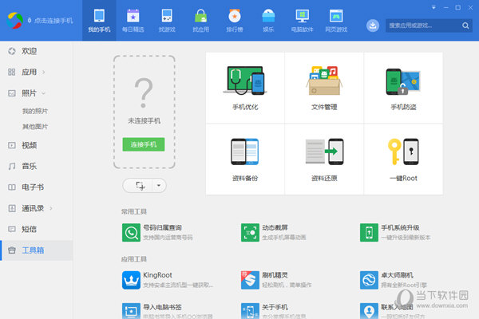The width and height of the screenshot is (479, 319).
Task: Open the 卓大师刷机 app icon
Action: point(369,280)
